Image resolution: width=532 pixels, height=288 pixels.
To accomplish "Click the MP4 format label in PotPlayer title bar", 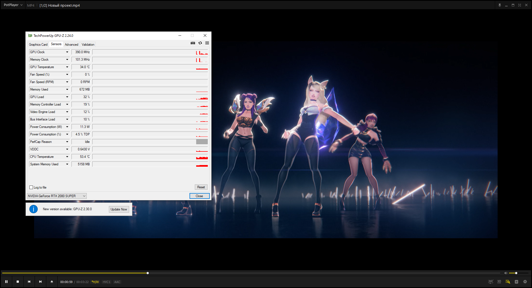I will click(31, 5).
